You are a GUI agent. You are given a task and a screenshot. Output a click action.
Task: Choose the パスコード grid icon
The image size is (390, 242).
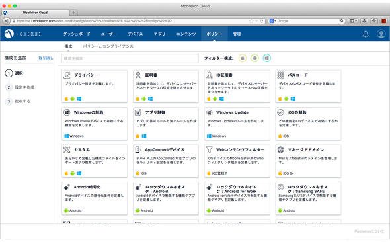coord(280,75)
